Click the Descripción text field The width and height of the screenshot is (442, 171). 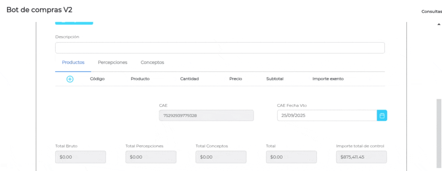pyautogui.click(x=220, y=48)
